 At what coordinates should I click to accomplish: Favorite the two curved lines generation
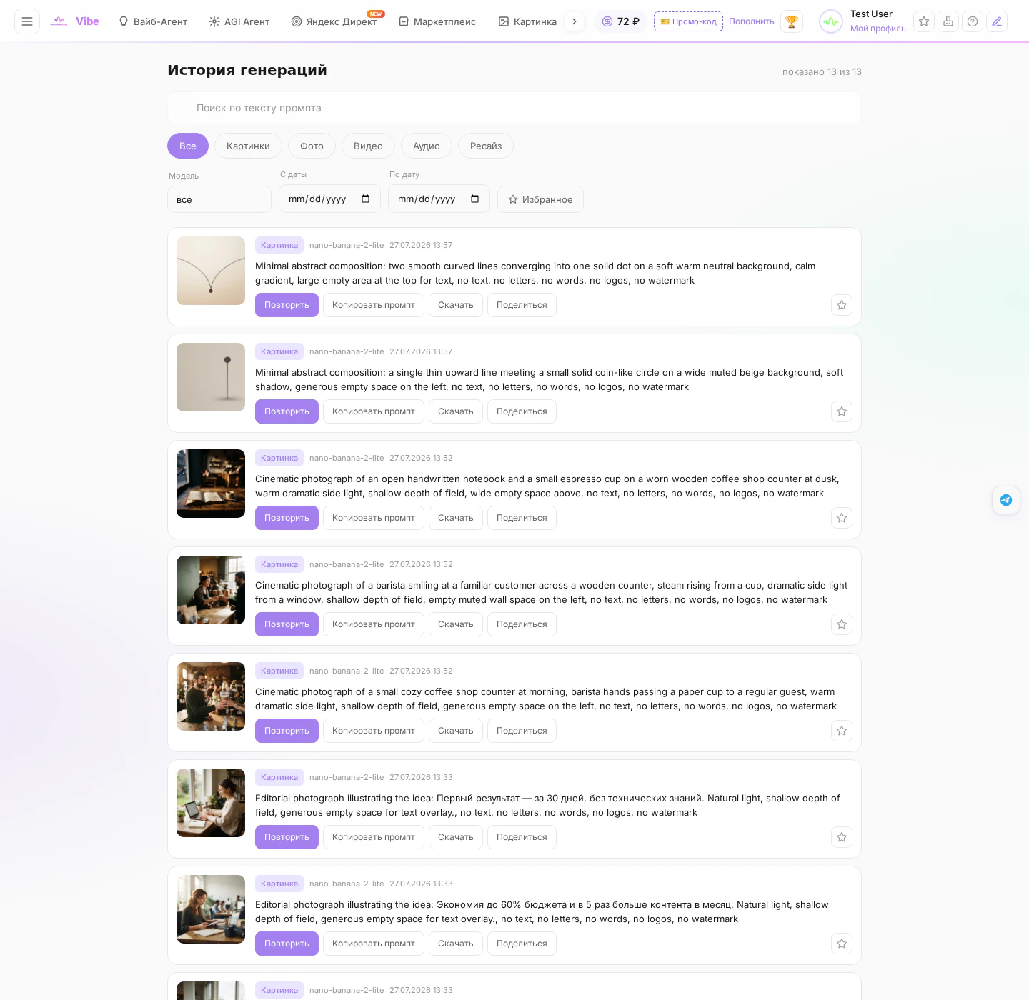(842, 305)
